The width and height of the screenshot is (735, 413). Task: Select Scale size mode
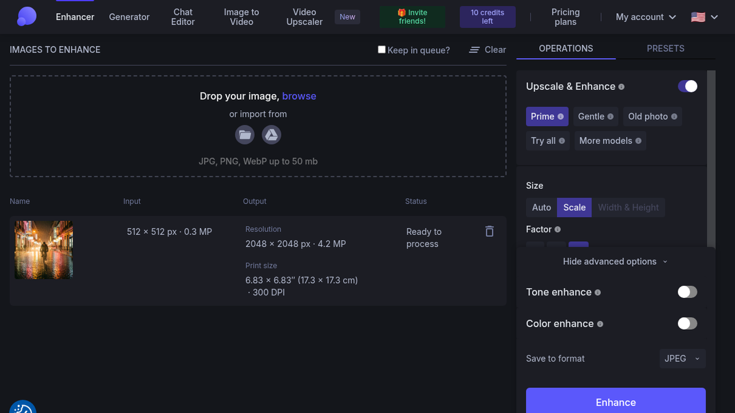[x=575, y=207]
